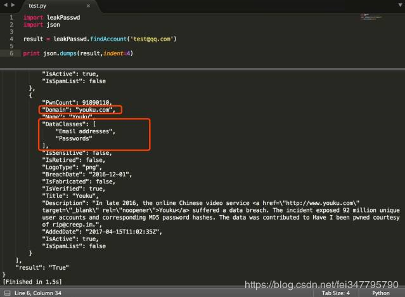Click line number 5 in the gutter

tap(11, 46)
